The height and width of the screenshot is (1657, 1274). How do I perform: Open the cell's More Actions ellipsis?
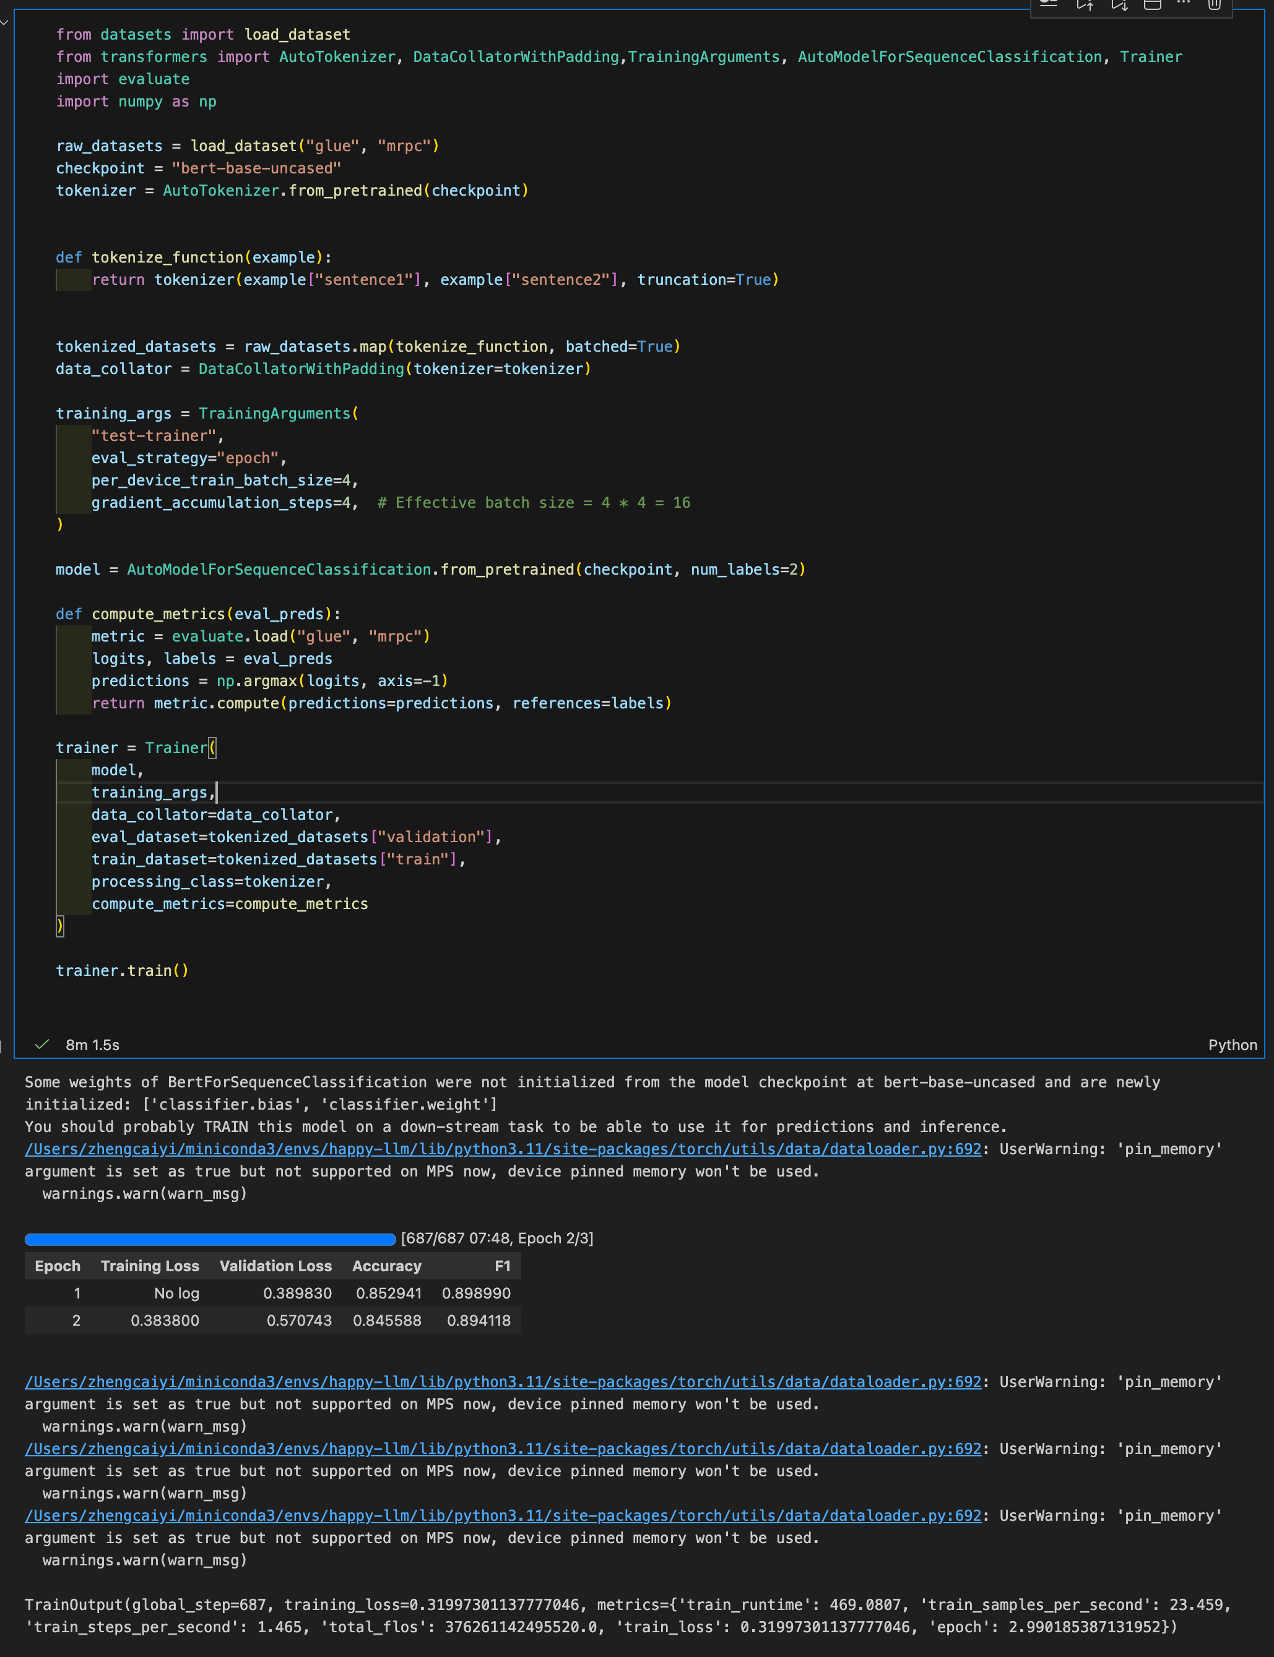coord(1184,4)
